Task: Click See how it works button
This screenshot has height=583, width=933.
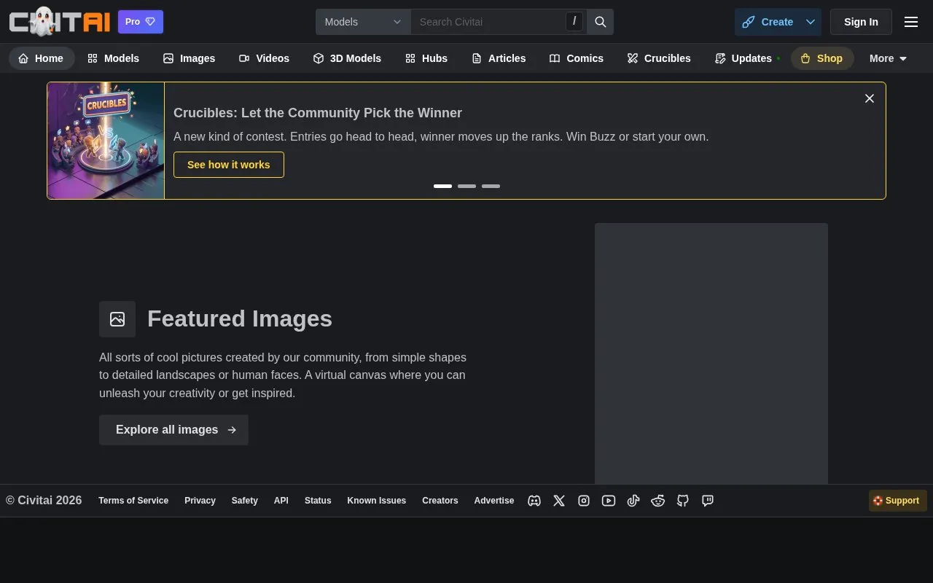Action: (x=229, y=165)
